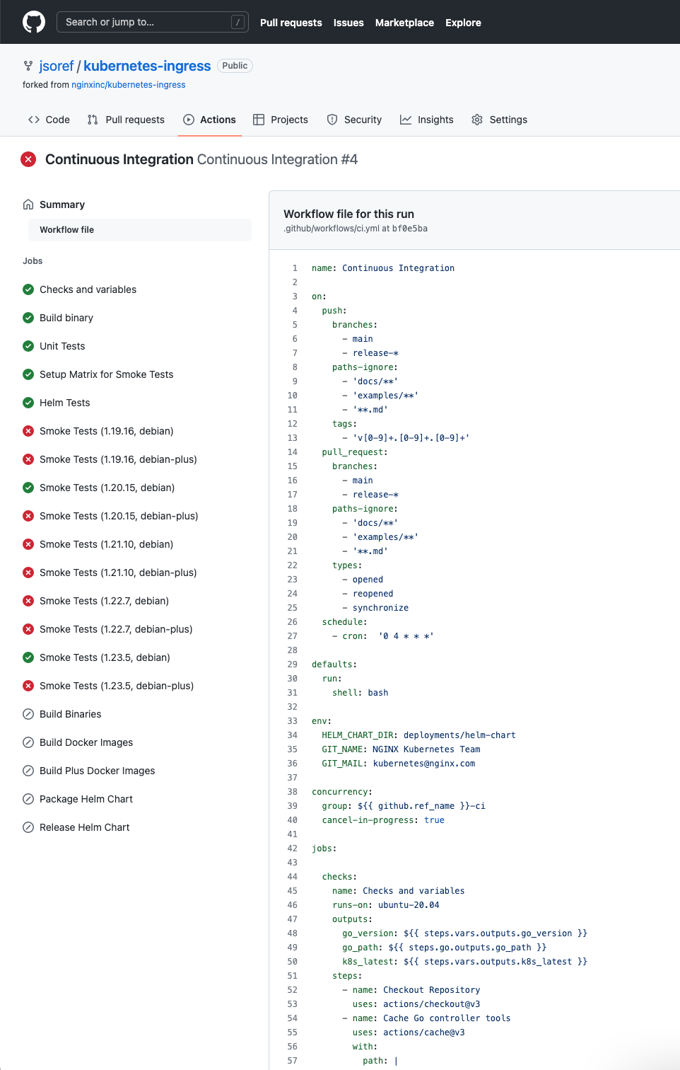Image resolution: width=680 pixels, height=1070 pixels.
Task: Click the GitHub octocat logo
Action: click(x=34, y=22)
